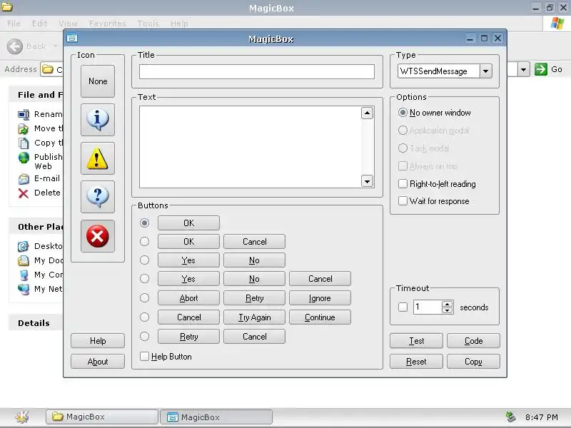Viewport: 571px width, 428px height.
Task: Open the Favorites menu in Explorer
Action: coord(108,24)
